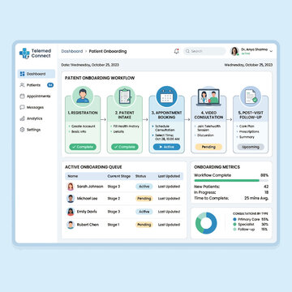Click the Patient Intake clipboard icon

point(125,97)
